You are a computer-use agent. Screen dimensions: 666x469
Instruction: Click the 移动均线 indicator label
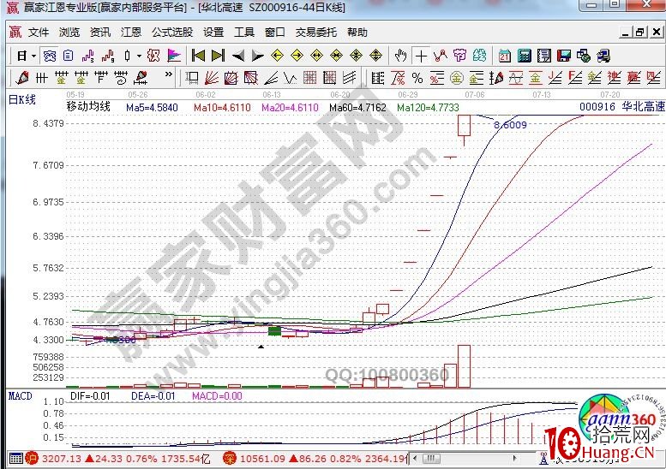click(x=88, y=106)
